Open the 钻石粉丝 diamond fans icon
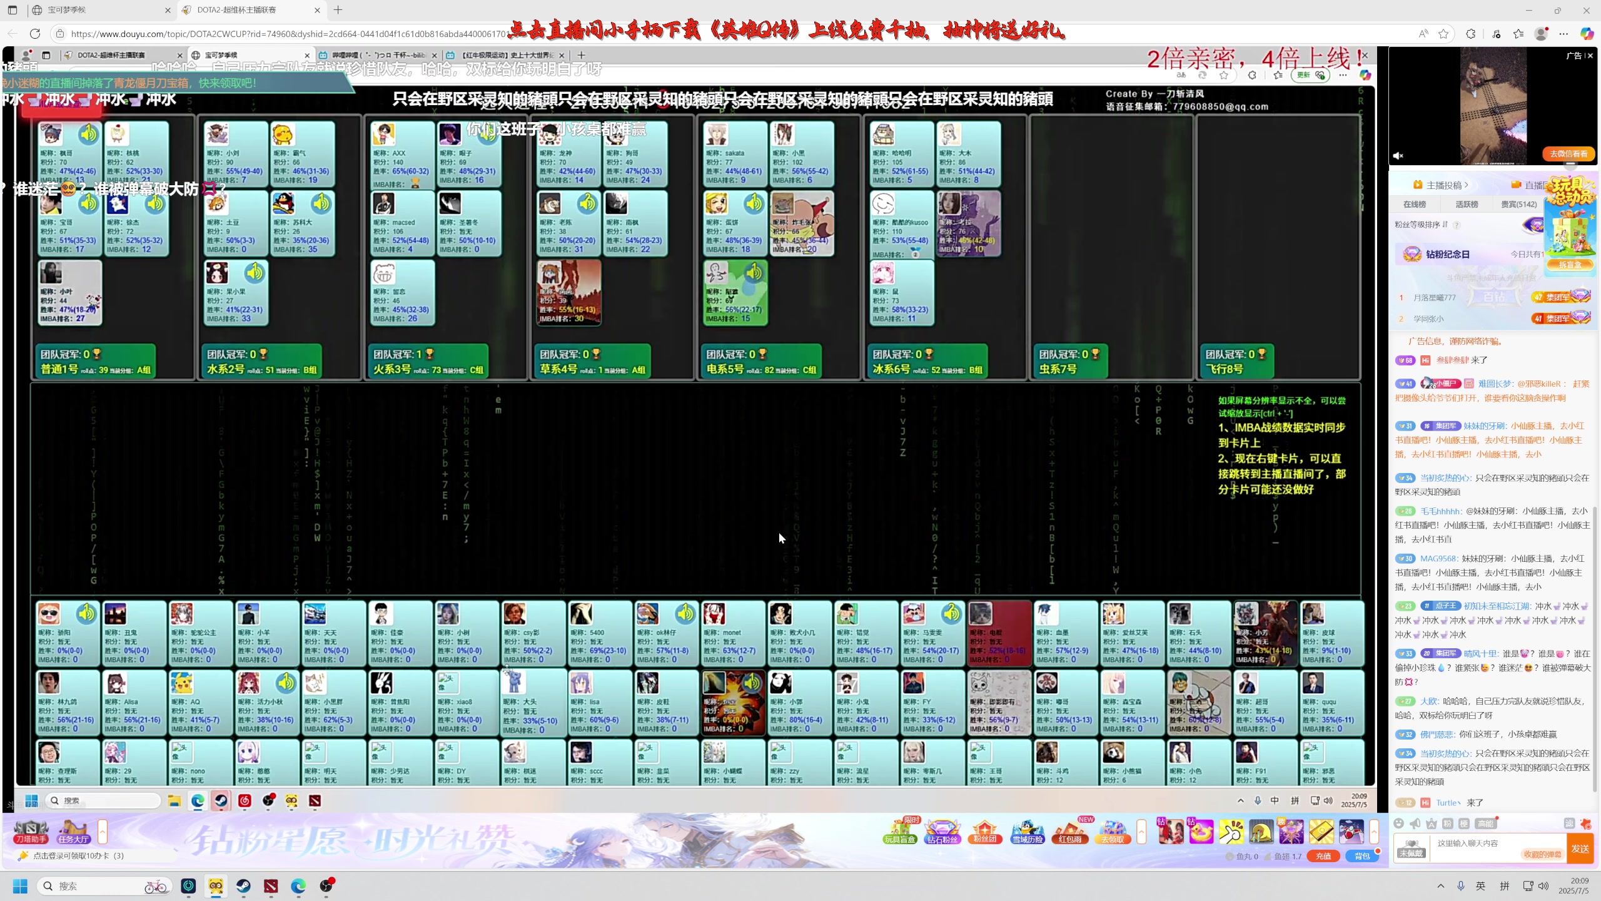Viewport: 1601px width, 901px height. tap(942, 832)
